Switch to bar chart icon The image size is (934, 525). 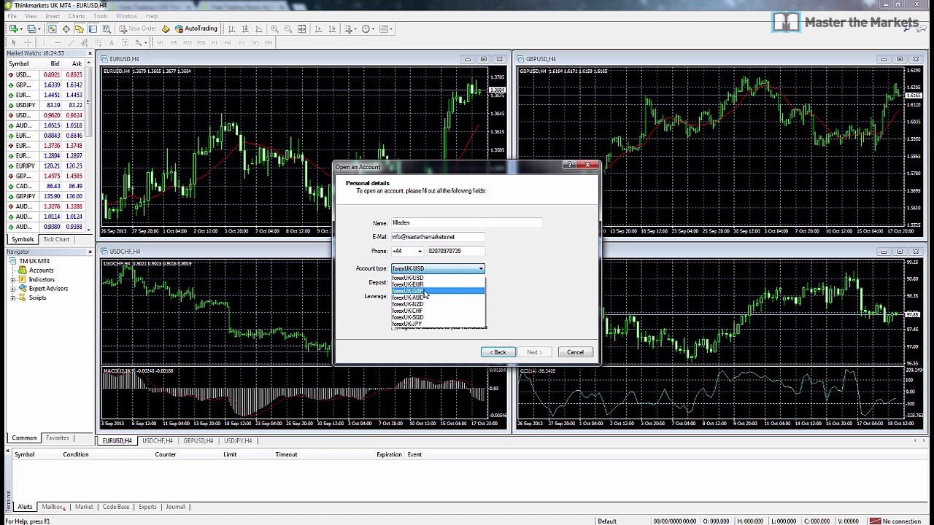click(231, 29)
